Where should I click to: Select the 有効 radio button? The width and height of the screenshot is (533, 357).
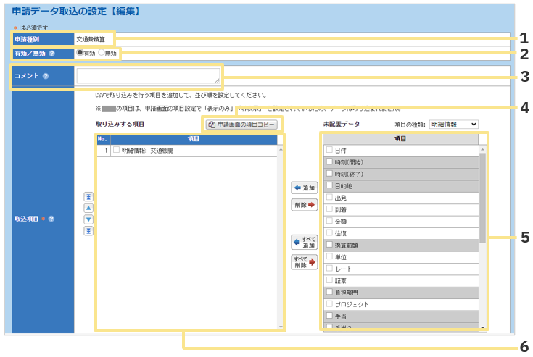[x=80, y=53]
